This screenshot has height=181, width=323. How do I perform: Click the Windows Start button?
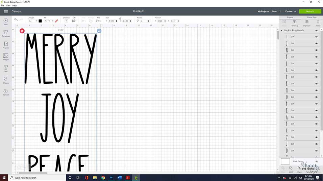click(4, 178)
